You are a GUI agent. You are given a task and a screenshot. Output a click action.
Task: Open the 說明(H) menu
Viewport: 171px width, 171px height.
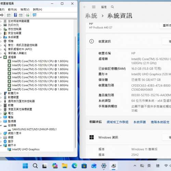point(38,10)
